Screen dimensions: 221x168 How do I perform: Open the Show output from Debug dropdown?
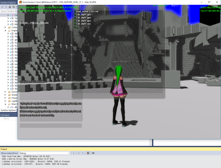coord(45,153)
